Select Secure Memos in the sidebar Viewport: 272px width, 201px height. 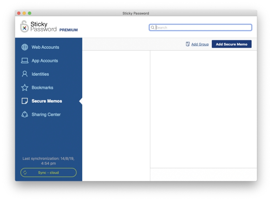pyautogui.click(x=47, y=101)
